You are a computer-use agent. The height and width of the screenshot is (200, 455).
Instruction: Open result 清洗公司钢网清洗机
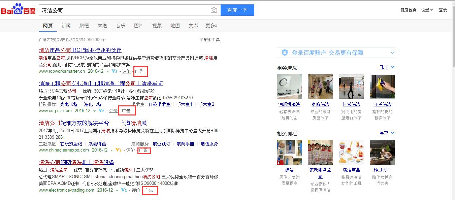click(x=76, y=162)
